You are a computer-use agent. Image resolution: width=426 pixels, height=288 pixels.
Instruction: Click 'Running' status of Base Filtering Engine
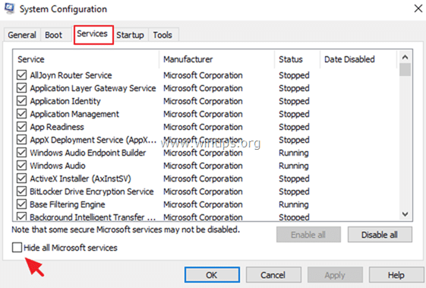(x=294, y=204)
